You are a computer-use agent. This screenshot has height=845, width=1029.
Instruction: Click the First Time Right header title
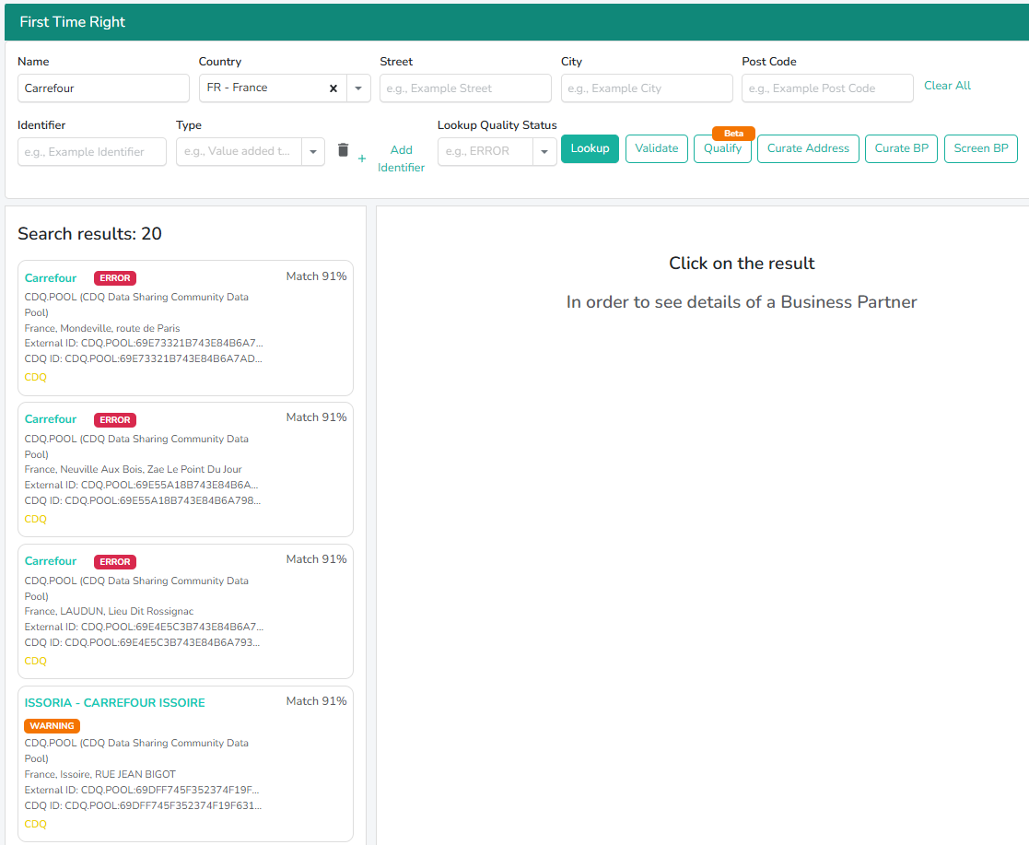click(x=72, y=22)
